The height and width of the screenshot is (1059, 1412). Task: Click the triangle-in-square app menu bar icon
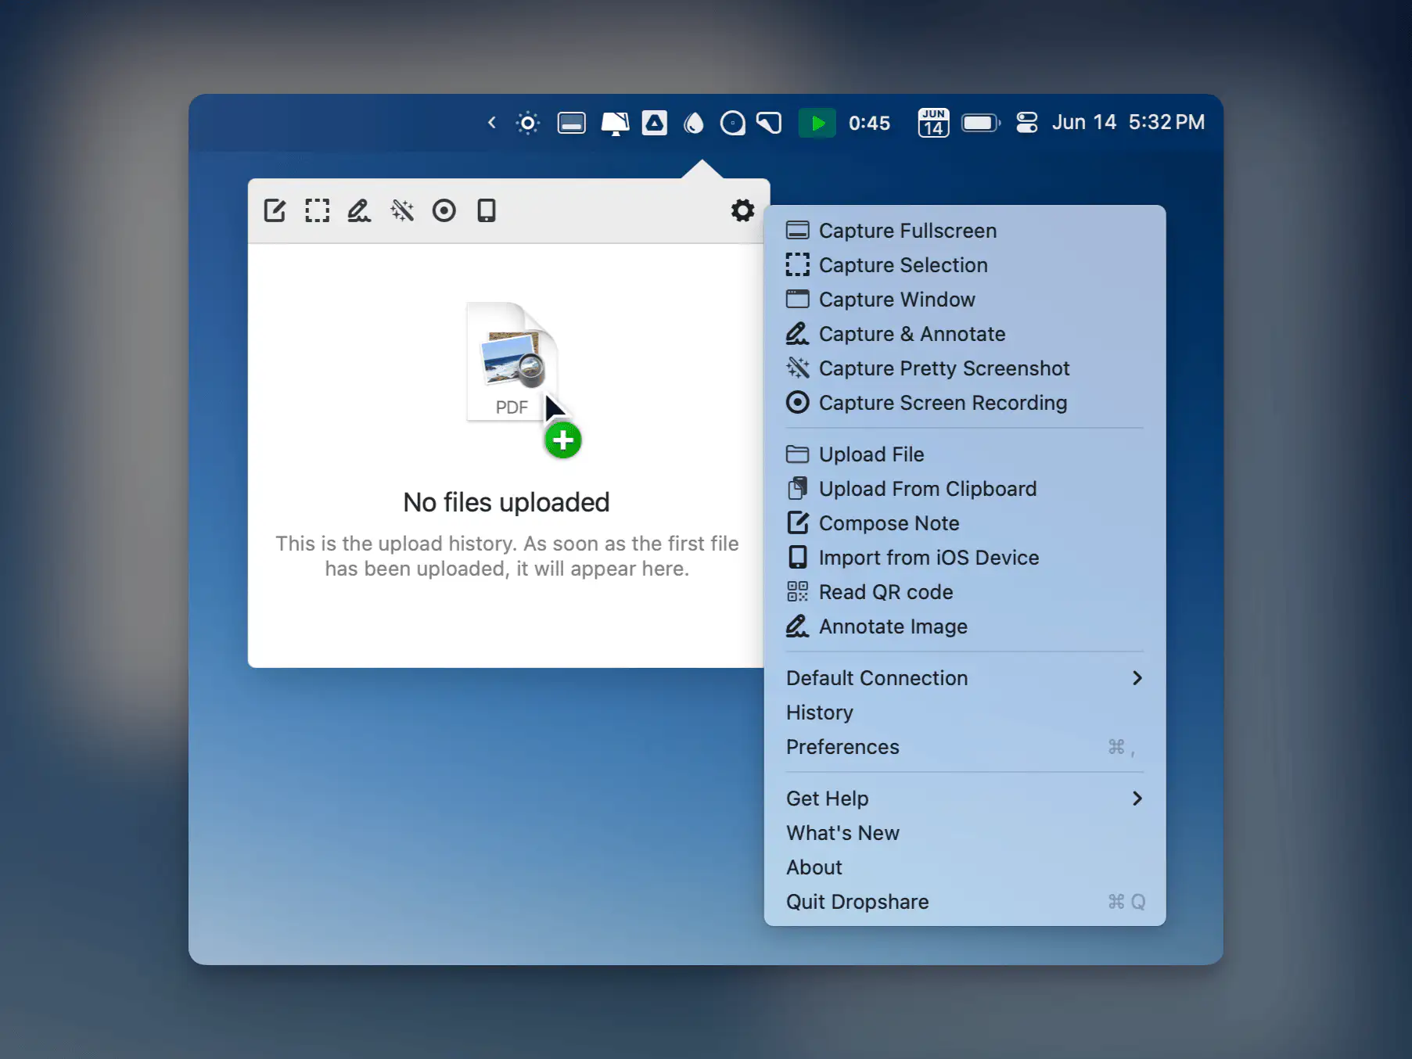pos(655,123)
